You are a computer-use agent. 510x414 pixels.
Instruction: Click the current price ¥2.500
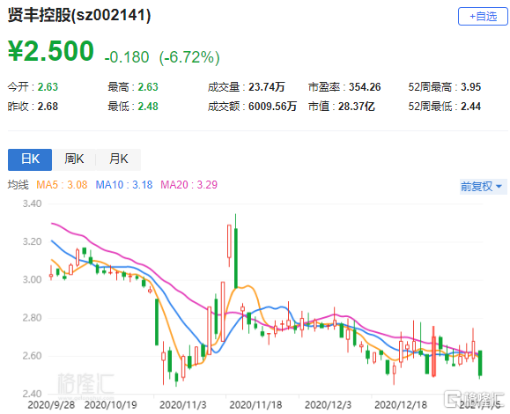tap(51, 51)
